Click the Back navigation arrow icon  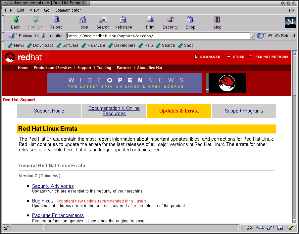point(16,20)
